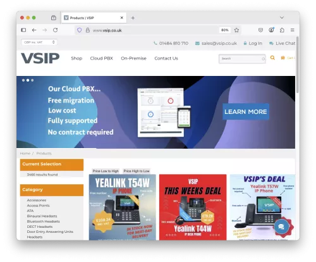Screen dimensions: 316x262
Task: Filter by Binaural Headsets category
Action: [x=42, y=216]
